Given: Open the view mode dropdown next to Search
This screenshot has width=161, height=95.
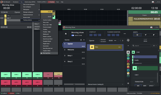Looking at the screenshot, I should (x=155, y=46).
